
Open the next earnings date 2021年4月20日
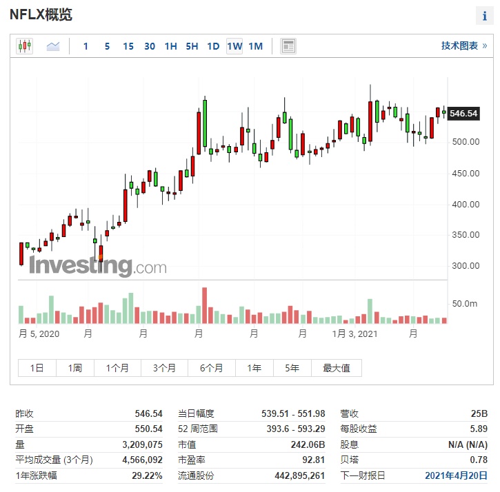coord(456,475)
